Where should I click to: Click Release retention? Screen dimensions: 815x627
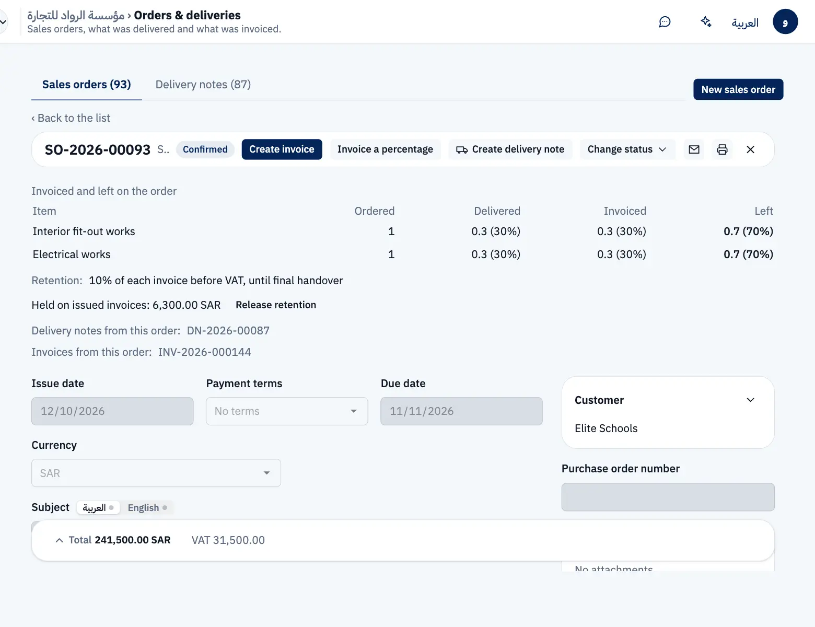(276, 305)
